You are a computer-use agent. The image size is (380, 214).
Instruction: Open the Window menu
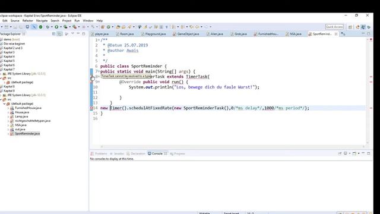click(88, 21)
